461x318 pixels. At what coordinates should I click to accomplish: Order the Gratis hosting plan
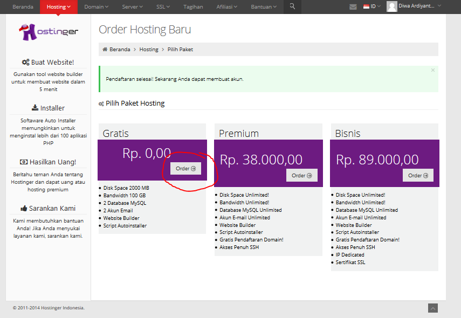point(185,168)
